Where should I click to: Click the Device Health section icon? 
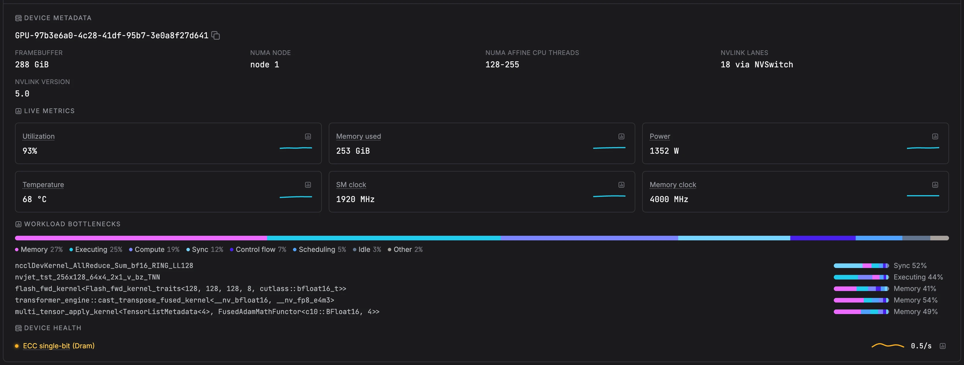point(18,328)
